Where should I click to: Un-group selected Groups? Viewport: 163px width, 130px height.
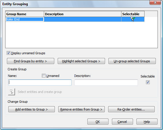(x=132, y=61)
